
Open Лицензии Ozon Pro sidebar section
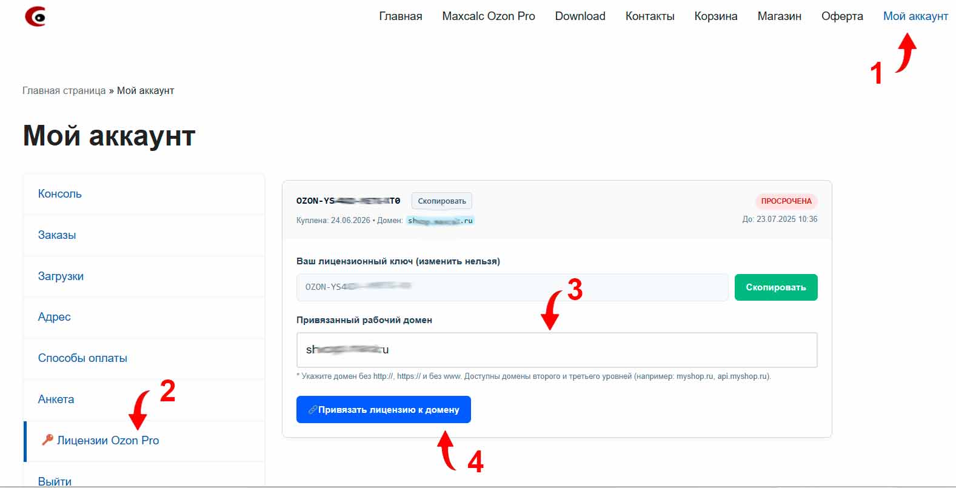[x=108, y=441]
